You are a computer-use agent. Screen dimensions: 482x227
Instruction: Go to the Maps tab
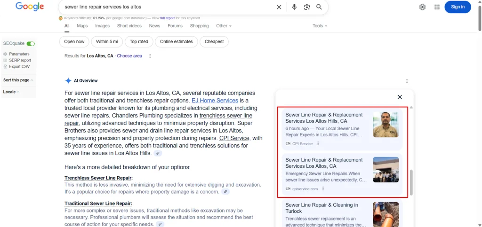(x=82, y=26)
